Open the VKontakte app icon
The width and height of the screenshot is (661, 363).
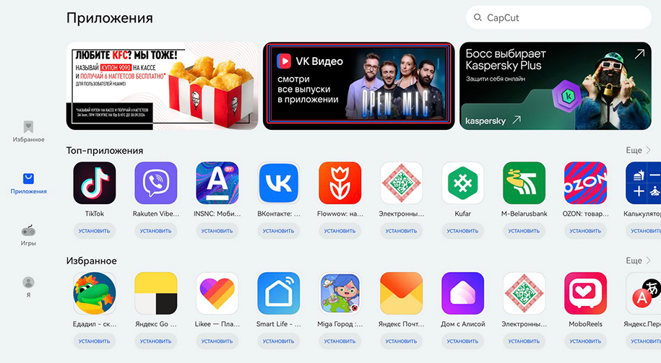coord(278,183)
